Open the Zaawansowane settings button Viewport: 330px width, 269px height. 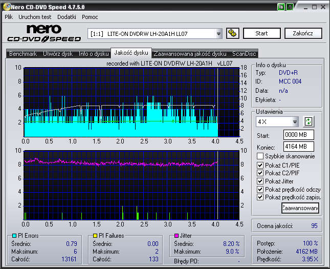300,208
